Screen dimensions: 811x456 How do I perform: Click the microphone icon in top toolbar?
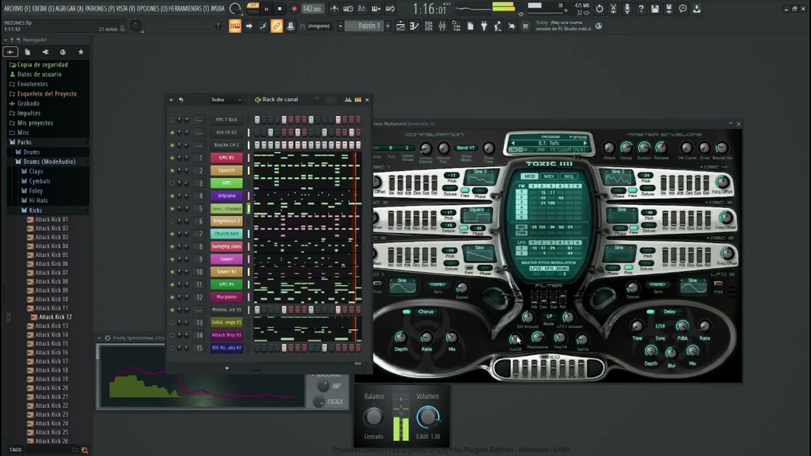click(627, 9)
